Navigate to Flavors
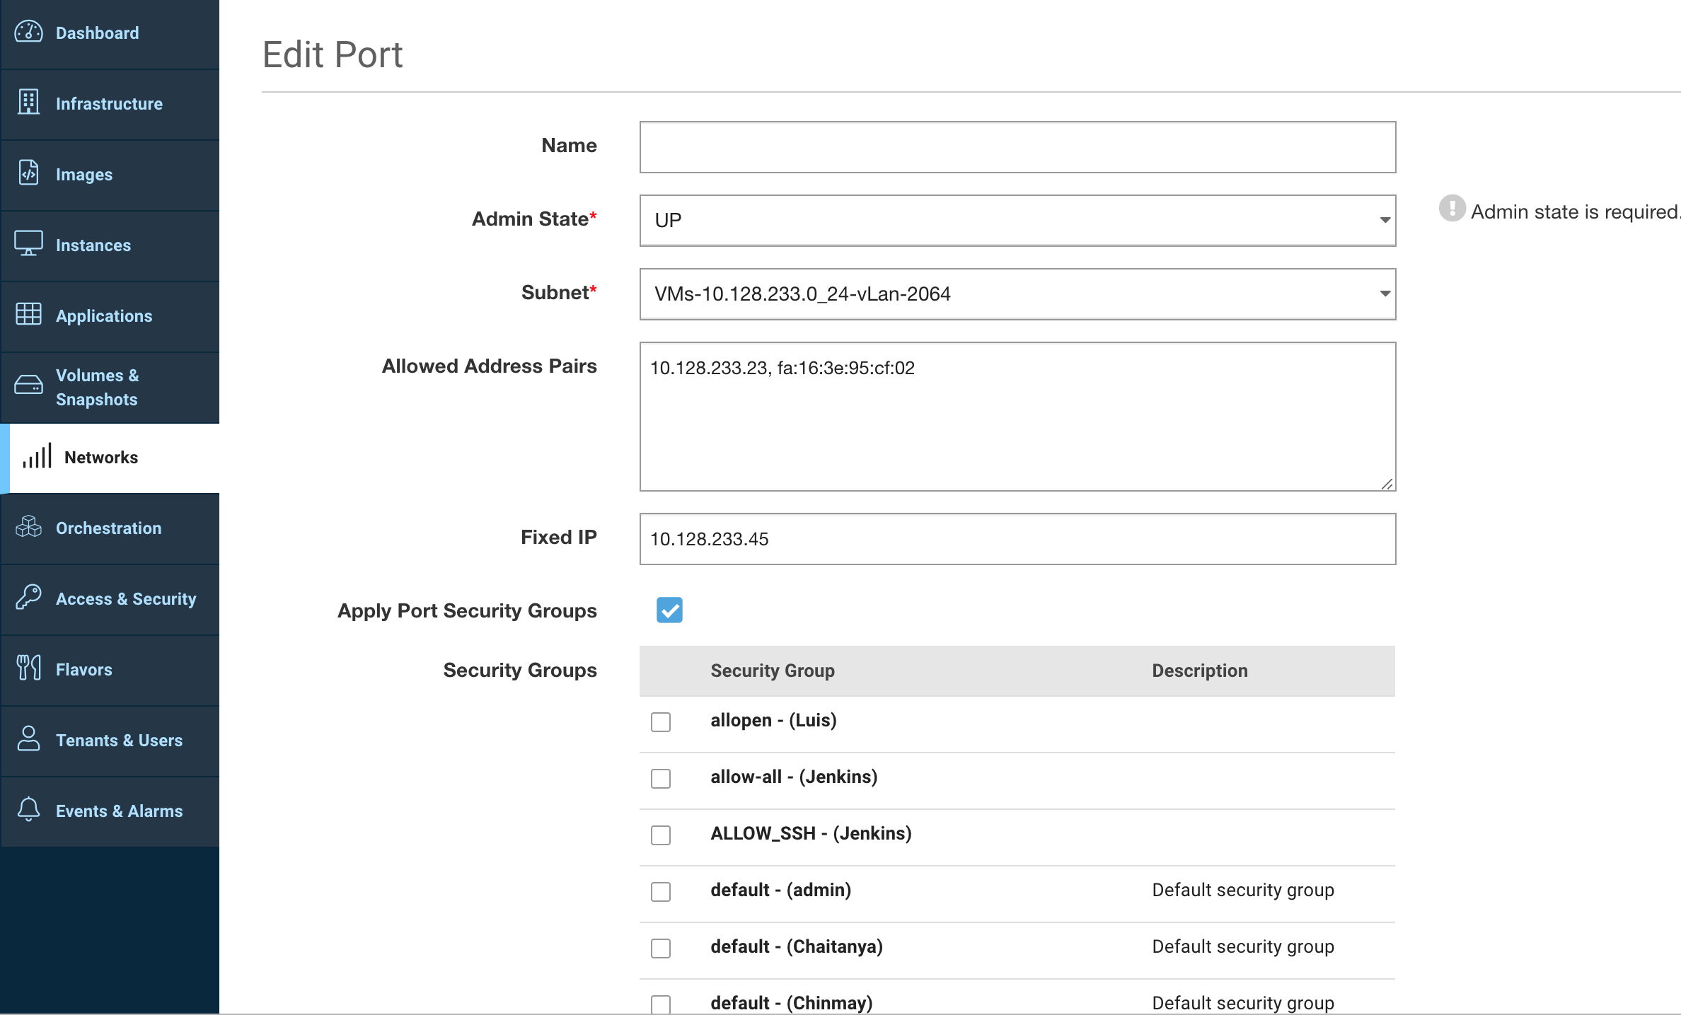This screenshot has height=1015, width=1681. pyautogui.click(x=110, y=670)
